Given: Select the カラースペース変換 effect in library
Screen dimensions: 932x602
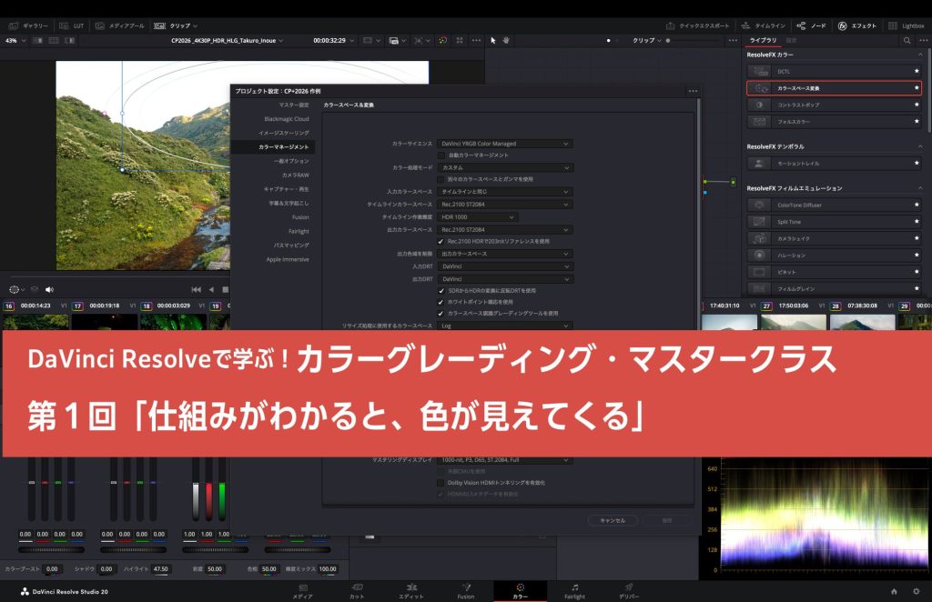Looking at the screenshot, I should 834,88.
